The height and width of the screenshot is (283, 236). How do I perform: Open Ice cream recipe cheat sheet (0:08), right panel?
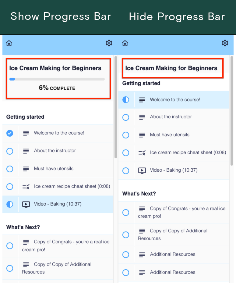pos(174,153)
